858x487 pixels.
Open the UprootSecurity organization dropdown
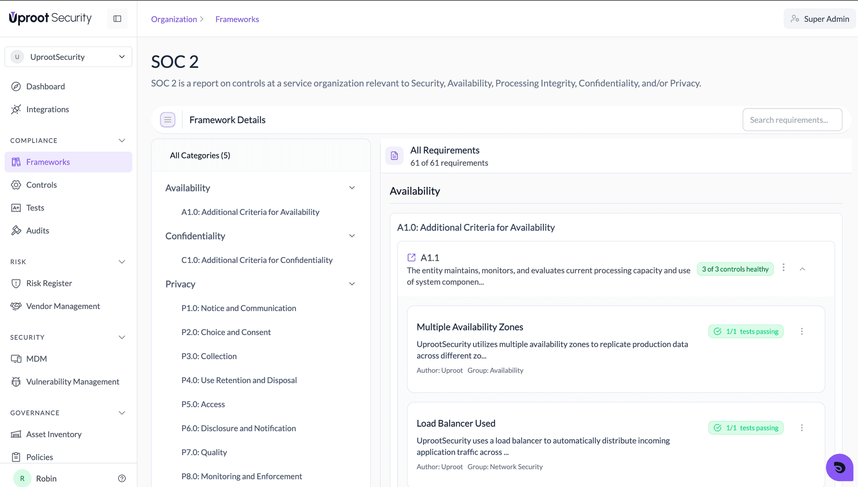(68, 57)
